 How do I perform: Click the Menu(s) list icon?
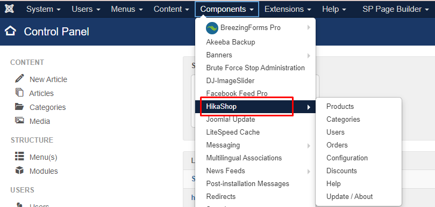coord(19,157)
